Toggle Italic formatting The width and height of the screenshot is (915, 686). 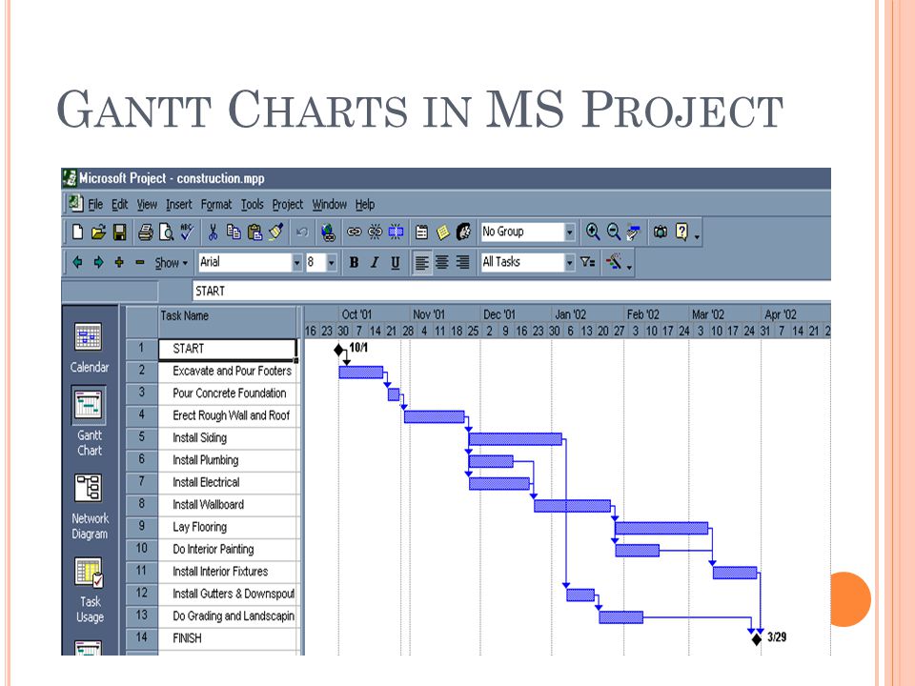pos(375,263)
